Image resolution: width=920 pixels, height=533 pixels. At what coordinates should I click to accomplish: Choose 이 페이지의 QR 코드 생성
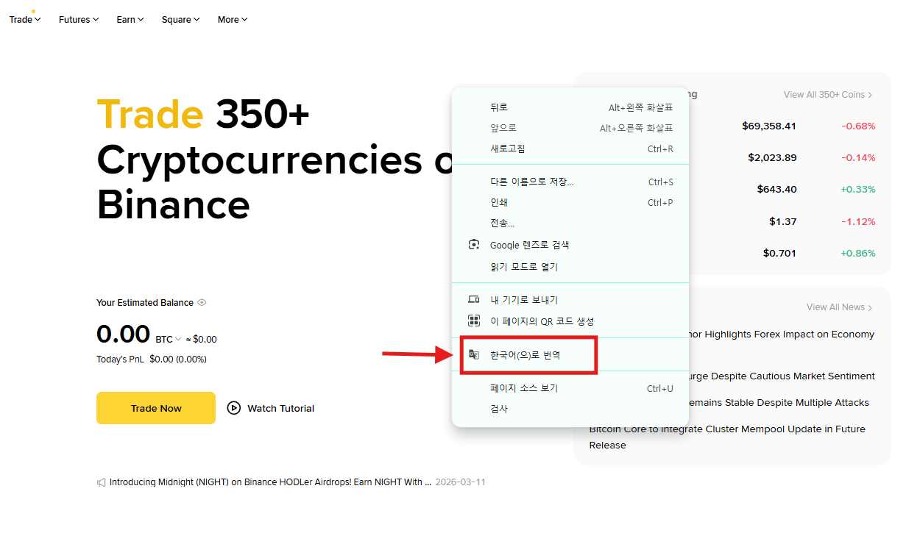pos(570,321)
